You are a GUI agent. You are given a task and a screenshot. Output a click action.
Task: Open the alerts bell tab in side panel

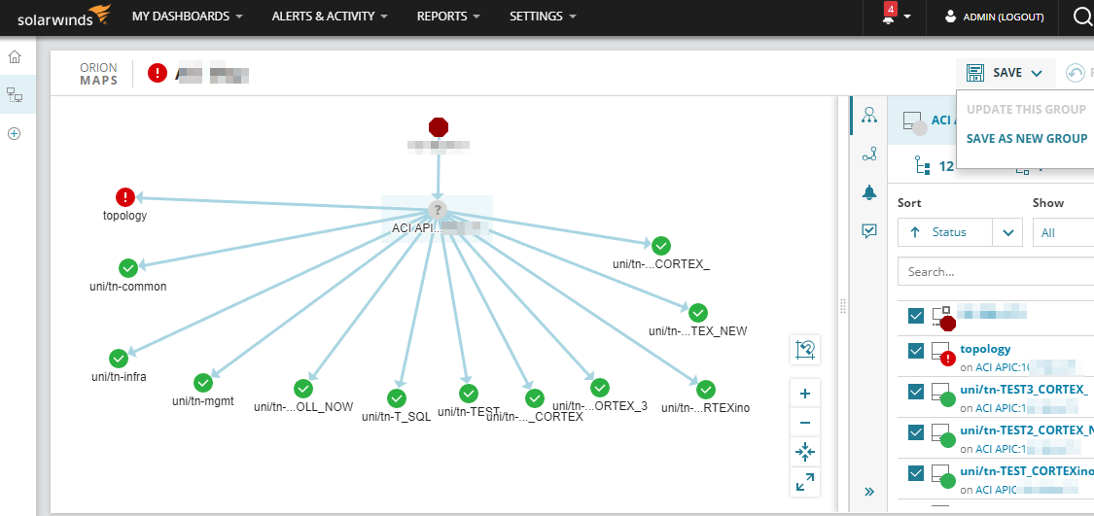(869, 192)
